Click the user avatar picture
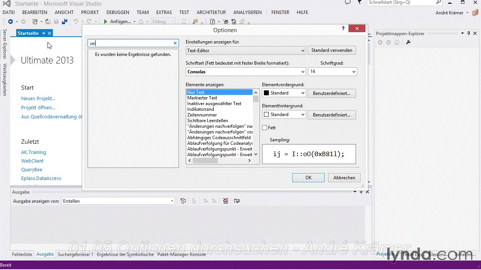The height and width of the screenshot is (270, 481). pos(475,12)
